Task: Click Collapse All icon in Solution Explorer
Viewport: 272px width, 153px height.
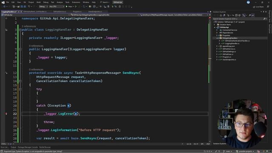Action: pyautogui.click(x=236, y=15)
